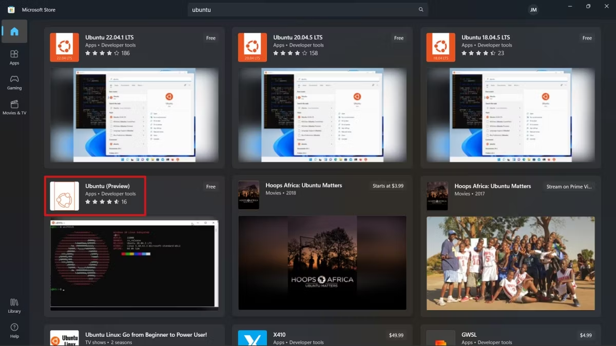Click the 158 star rating row

[296, 53]
